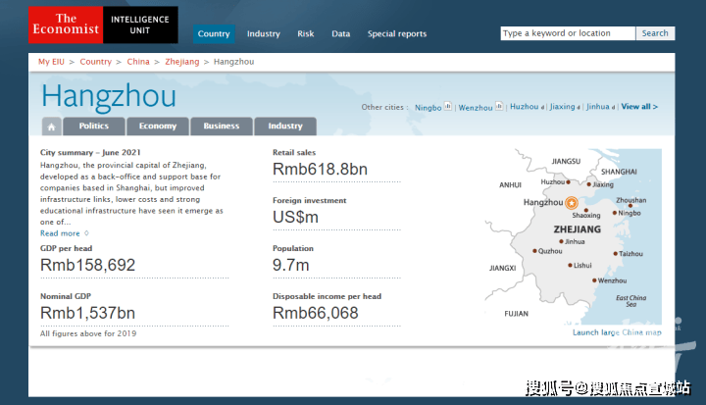
Task: Click the small icon after Huzhou
Action: [544, 106]
